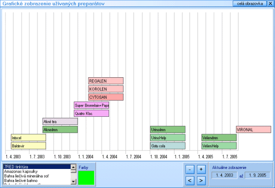The image size is (275, 188).
Task: Select the Quatro Klas bar
Action: pyautogui.click(x=91, y=113)
